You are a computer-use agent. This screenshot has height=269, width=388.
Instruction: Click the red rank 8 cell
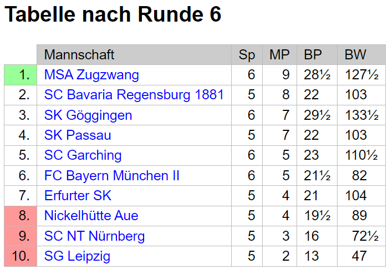click(x=21, y=216)
